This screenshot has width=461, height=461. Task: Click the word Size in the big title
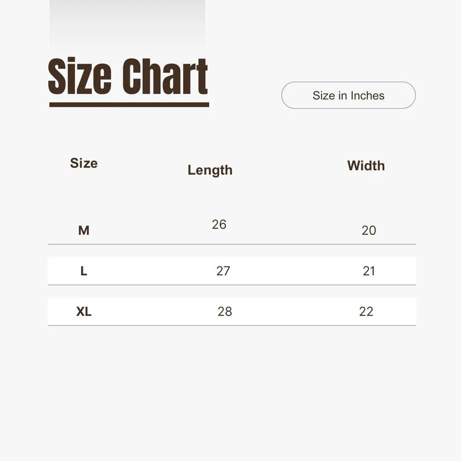click(80, 77)
